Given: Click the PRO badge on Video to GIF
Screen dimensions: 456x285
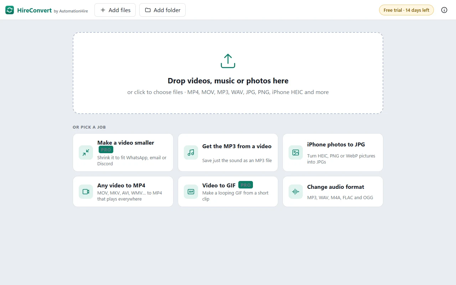Looking at the screenshot, I should point(245,185).
